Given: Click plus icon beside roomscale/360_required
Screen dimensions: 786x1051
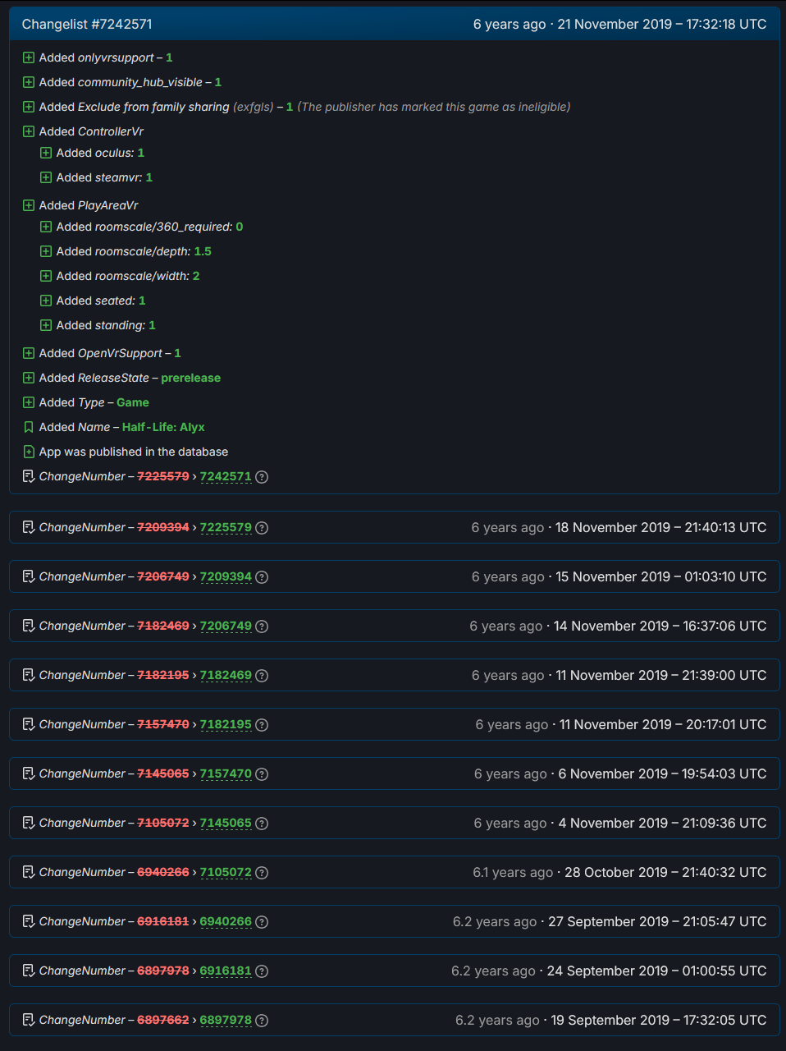Looking at the screenshot, I should tap(46, 227).
